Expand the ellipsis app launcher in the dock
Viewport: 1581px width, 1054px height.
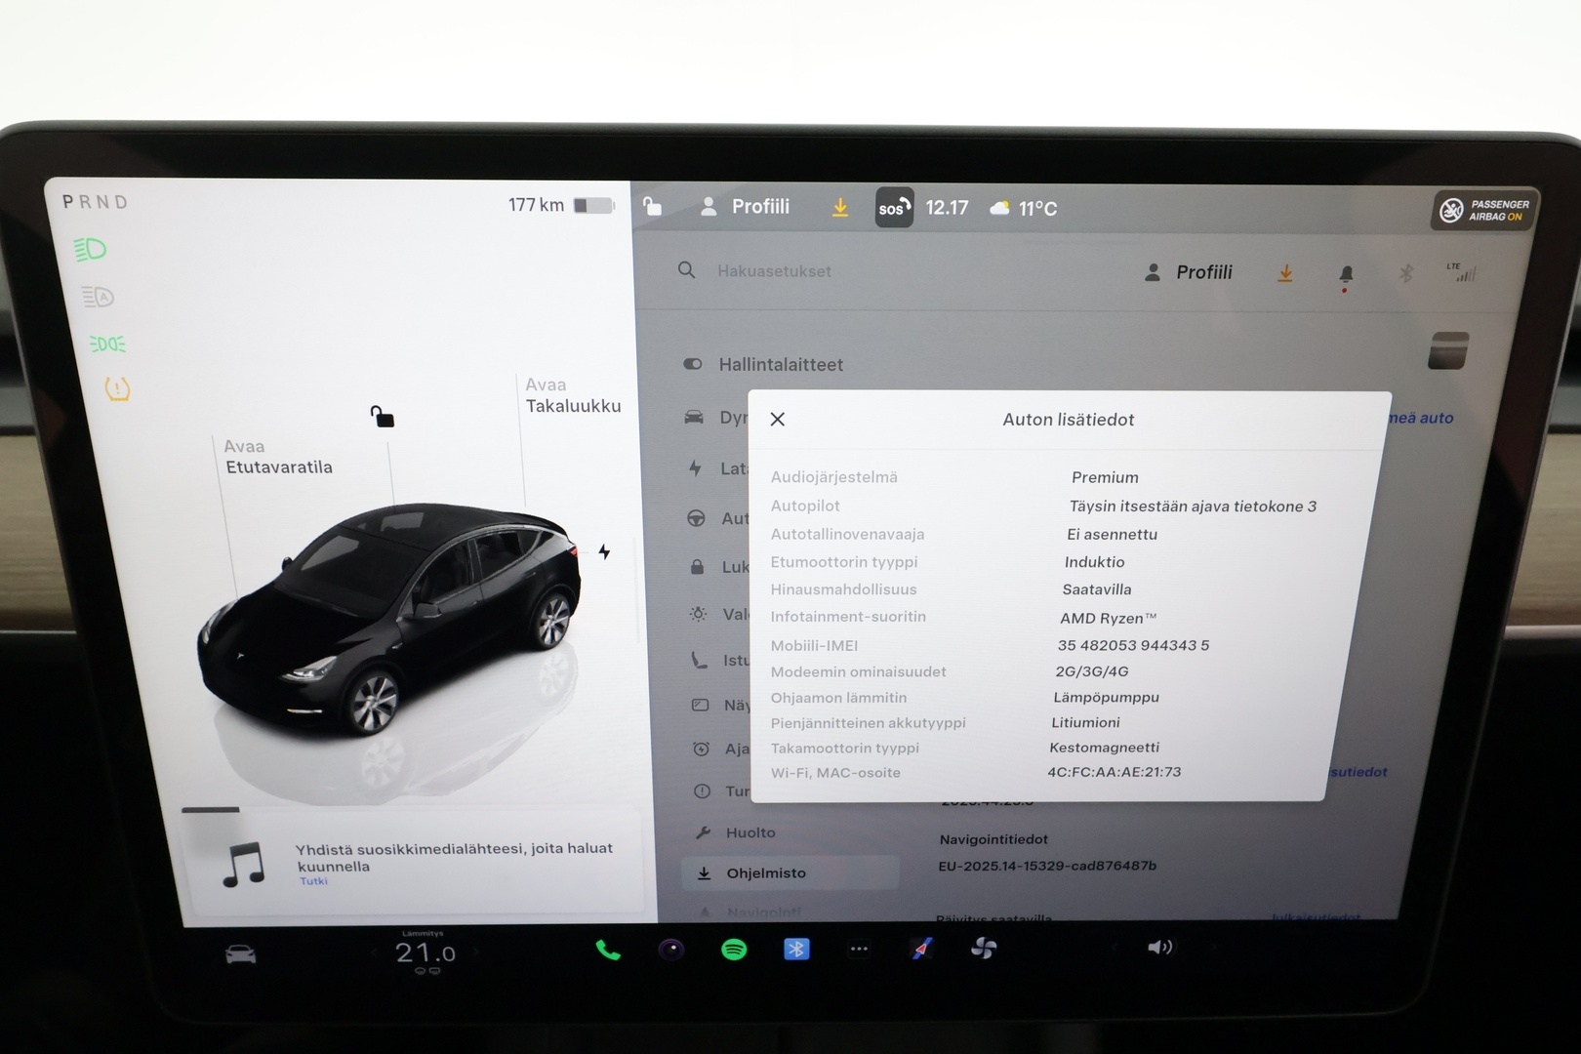(860, 948)
